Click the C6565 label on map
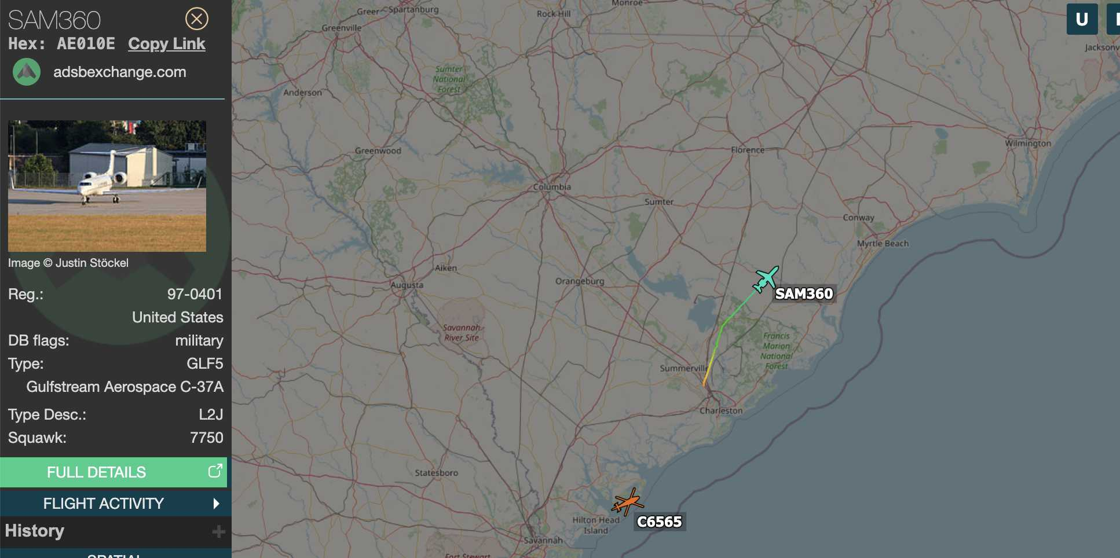Viewport: 1120px width, 558px height. pyautogui.click(x=660, y=522)
